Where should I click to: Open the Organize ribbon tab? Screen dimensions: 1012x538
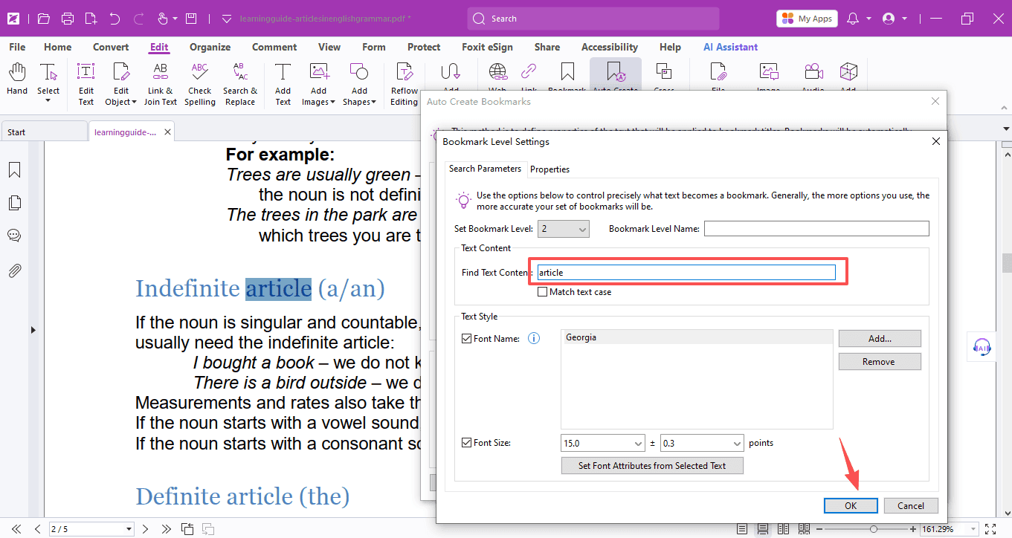210,47
